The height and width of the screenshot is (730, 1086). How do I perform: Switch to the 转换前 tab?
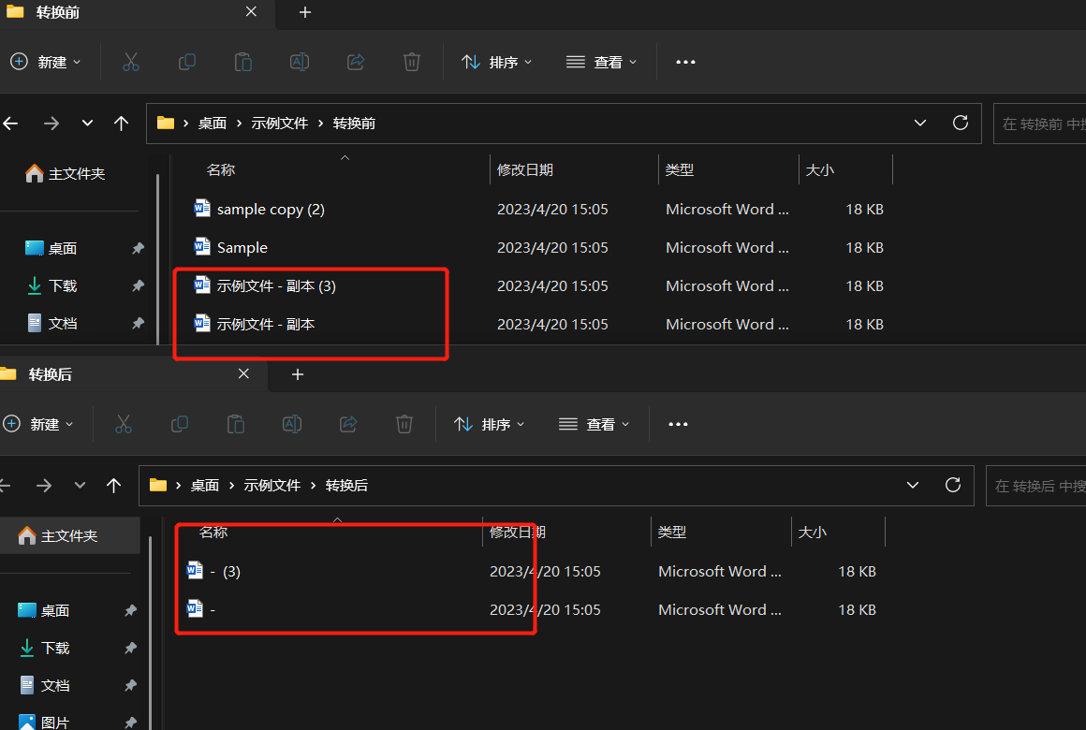(x=122, y=13)
